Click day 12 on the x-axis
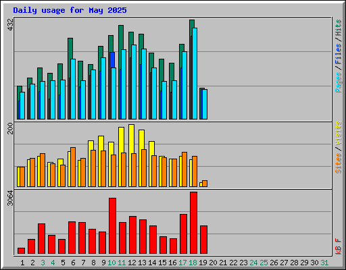 click(x=132, y=263)
